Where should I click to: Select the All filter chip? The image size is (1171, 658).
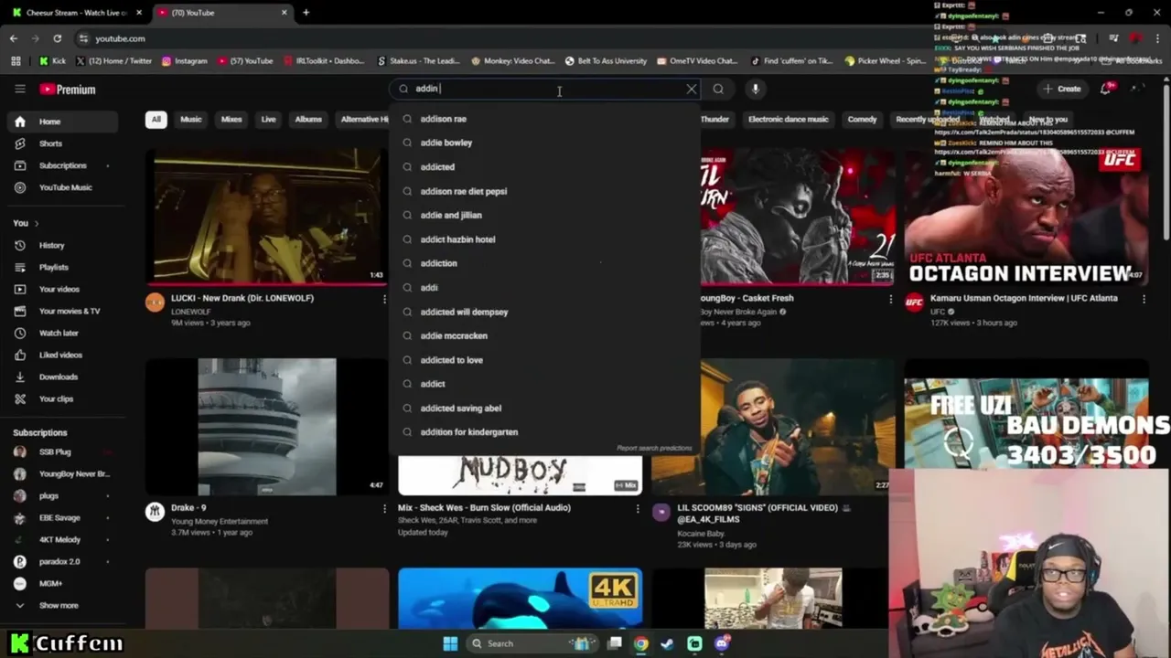pos(156,119)
